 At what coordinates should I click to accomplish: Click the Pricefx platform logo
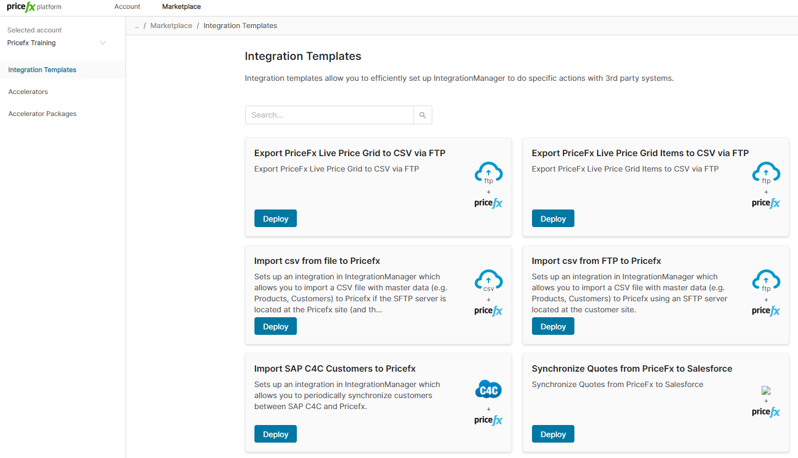[34, 7]
